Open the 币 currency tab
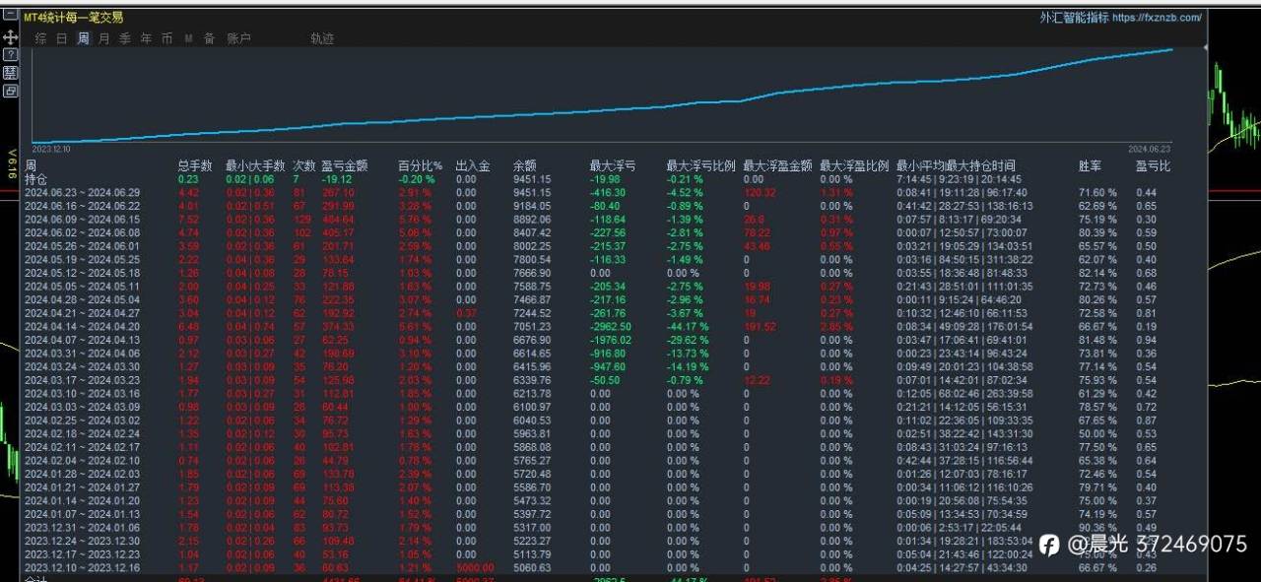 coord(166,38)
